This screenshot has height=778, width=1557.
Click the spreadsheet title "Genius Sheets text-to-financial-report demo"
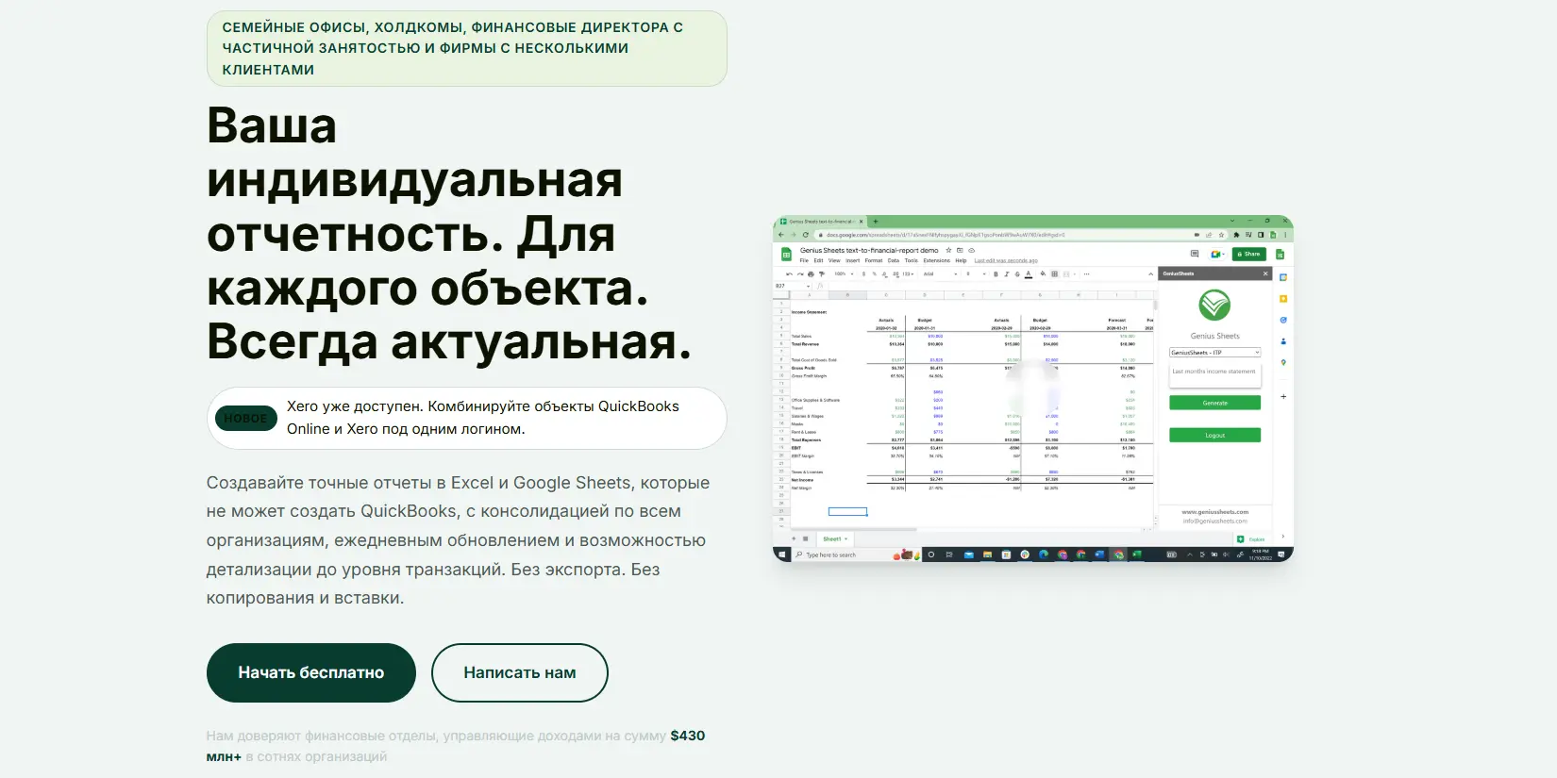click(x=869, y=251)
